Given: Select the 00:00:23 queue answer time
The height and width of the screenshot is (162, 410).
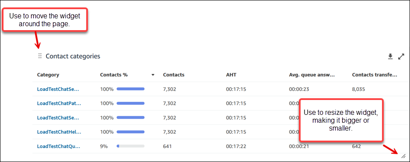Looking at the screenshot, I should (299, 89).
